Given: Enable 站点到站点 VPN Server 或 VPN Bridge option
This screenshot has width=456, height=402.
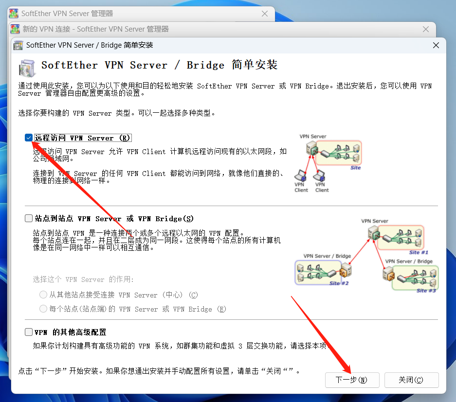Looking at the screenshot, I should [29, 218].
